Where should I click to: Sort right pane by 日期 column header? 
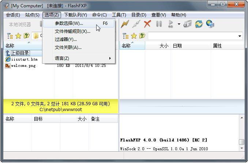click(177, 46)
